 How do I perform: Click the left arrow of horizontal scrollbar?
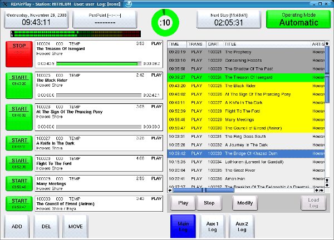click(x=170, y=190)
